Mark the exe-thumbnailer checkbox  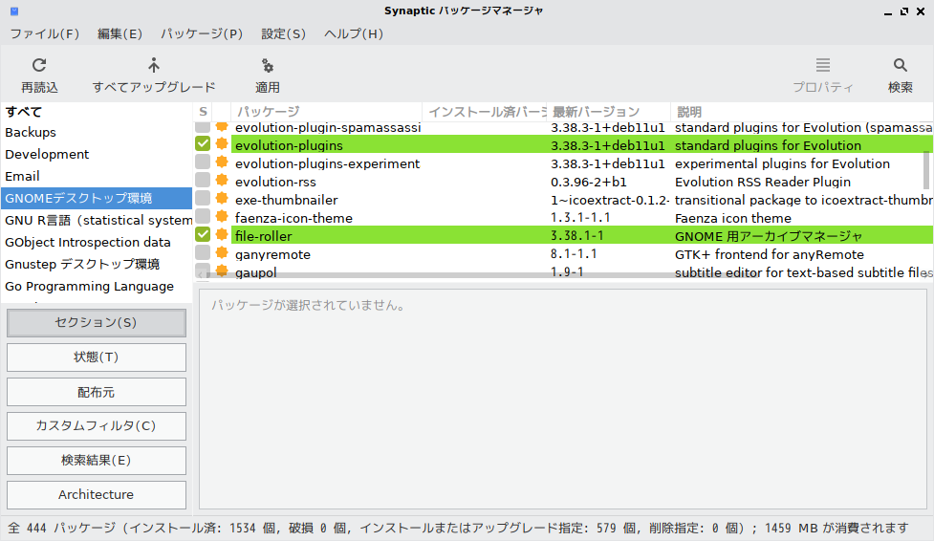tap(203, 199)
